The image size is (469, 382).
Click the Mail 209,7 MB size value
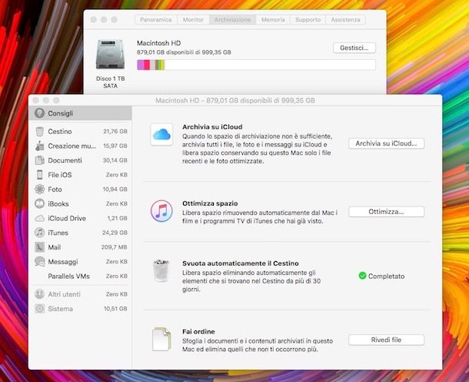[x=115, y=247]
